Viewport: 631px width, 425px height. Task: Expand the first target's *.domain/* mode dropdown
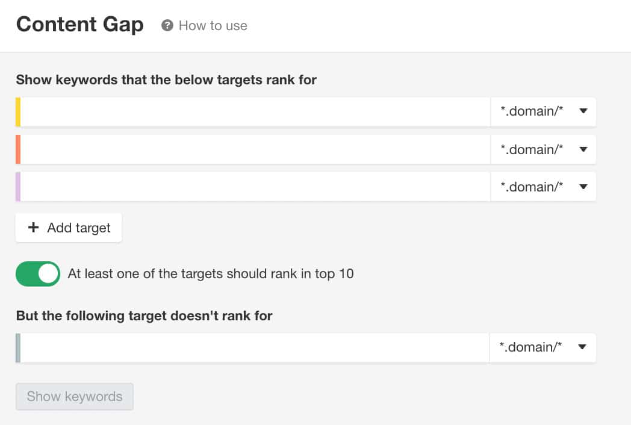click(543, 111)
